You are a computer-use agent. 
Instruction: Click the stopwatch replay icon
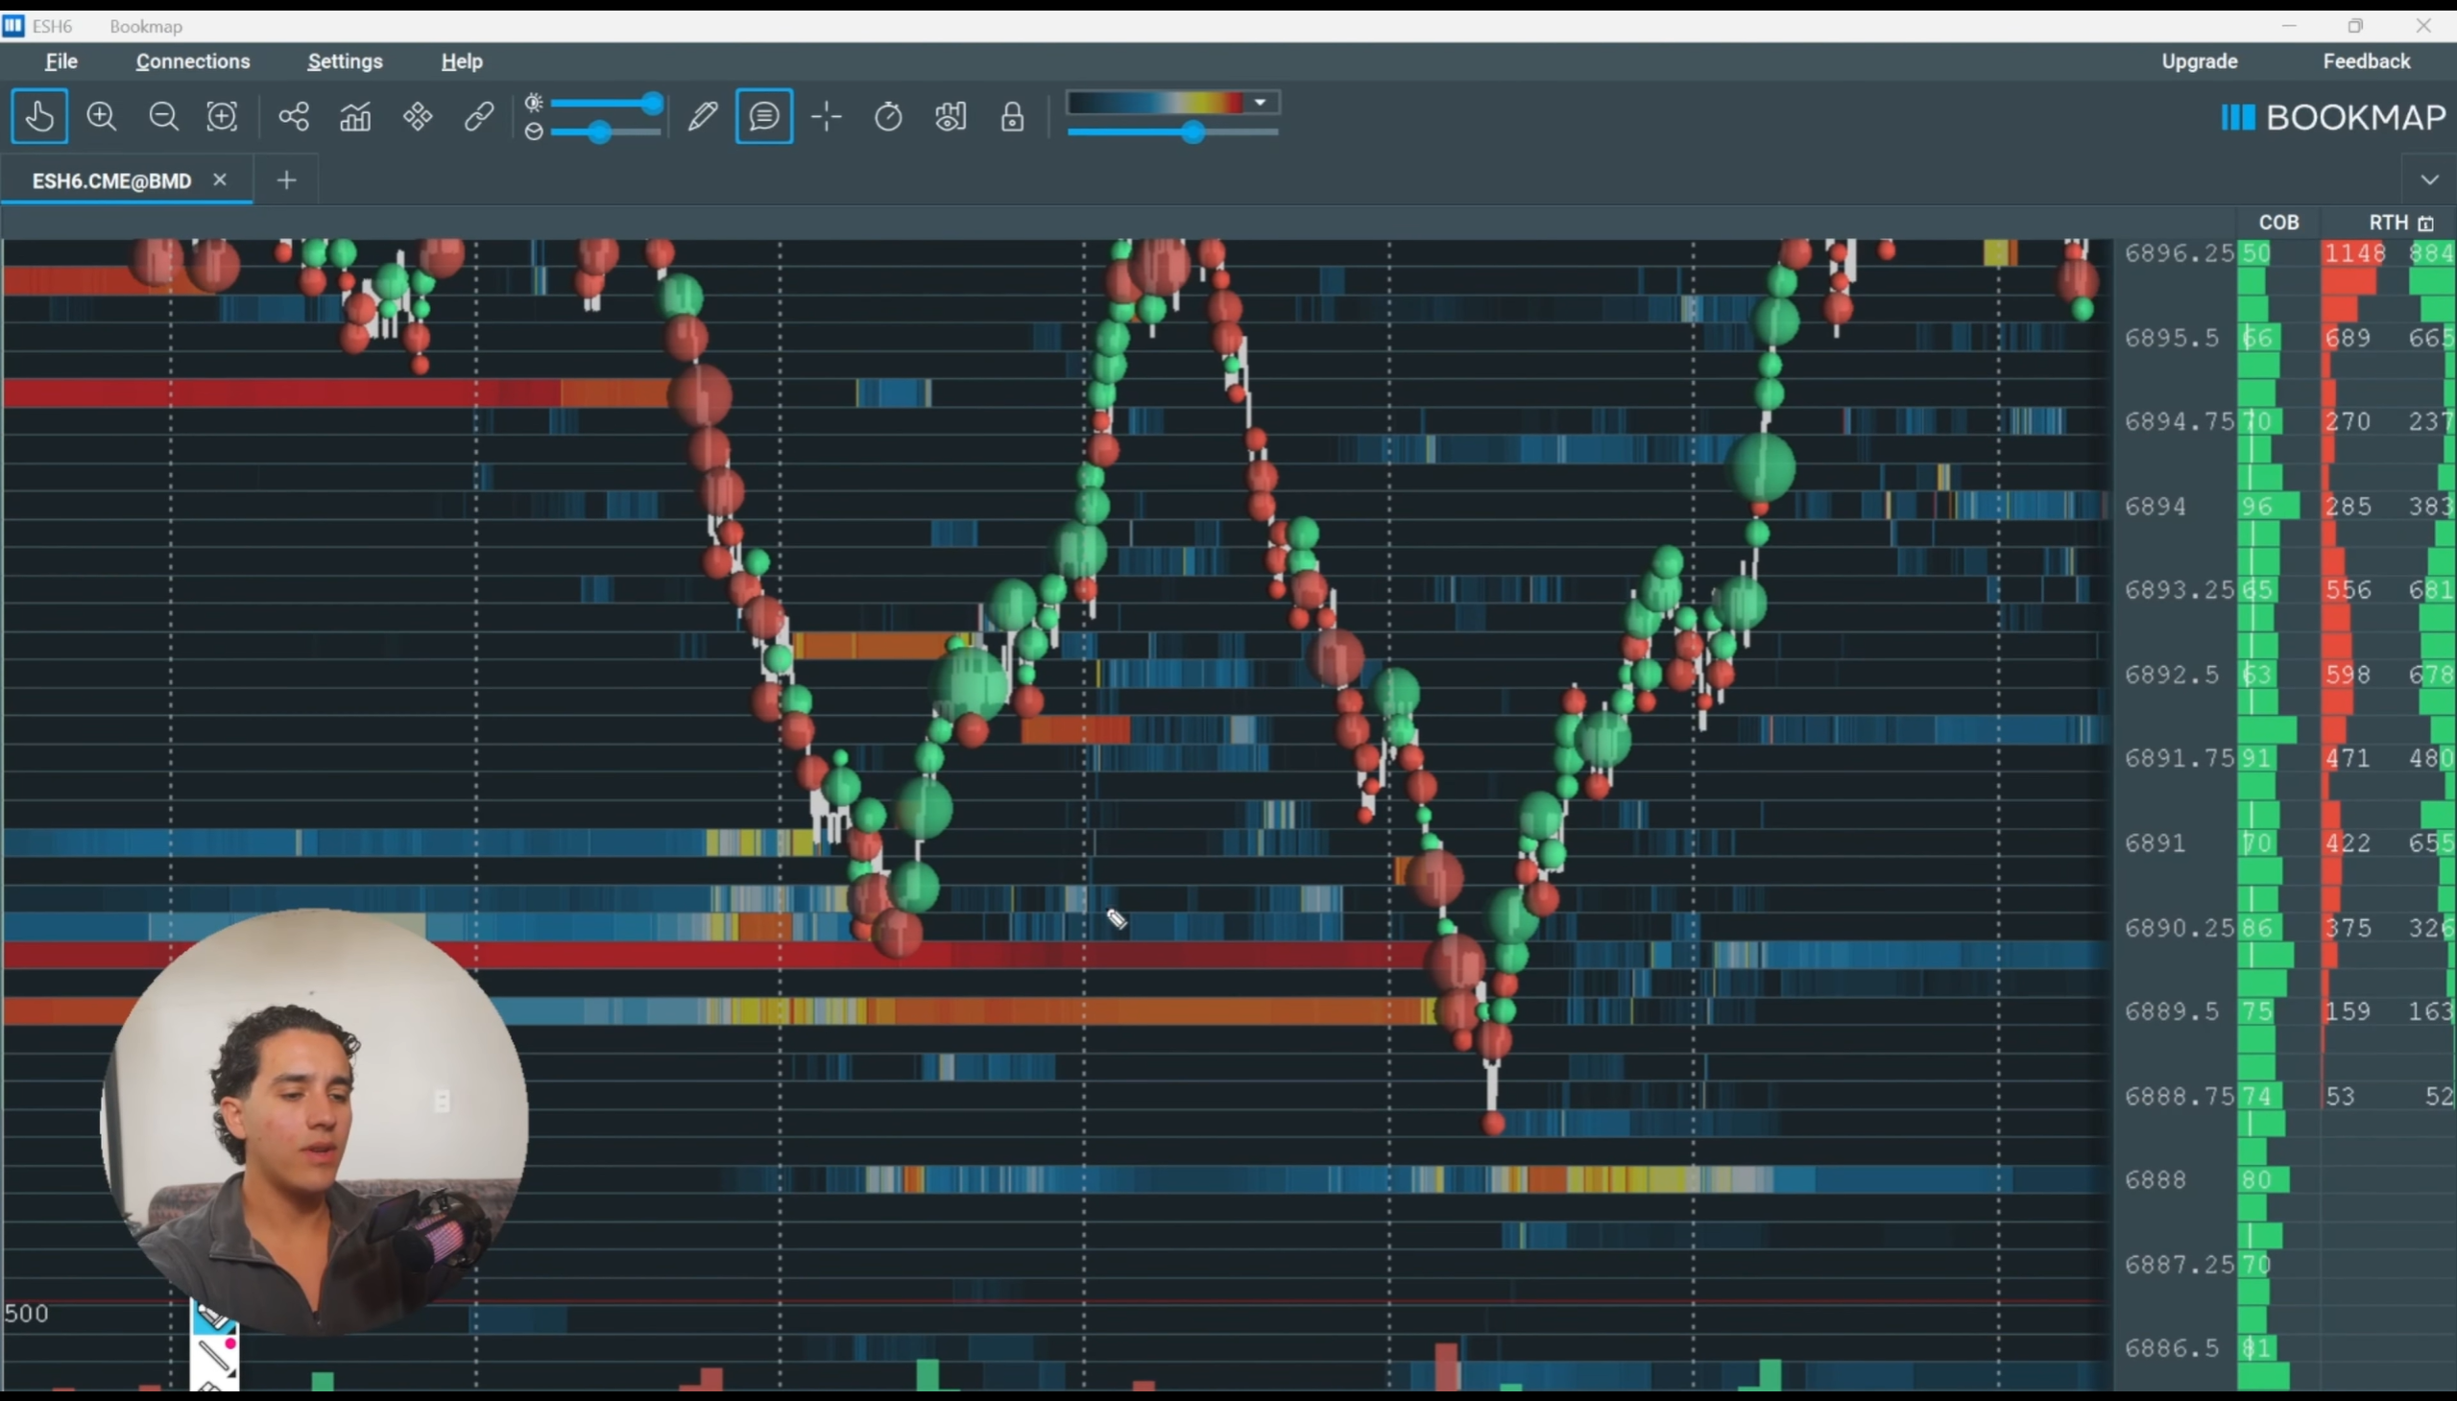pyautogui.click(x=888, y=115)
